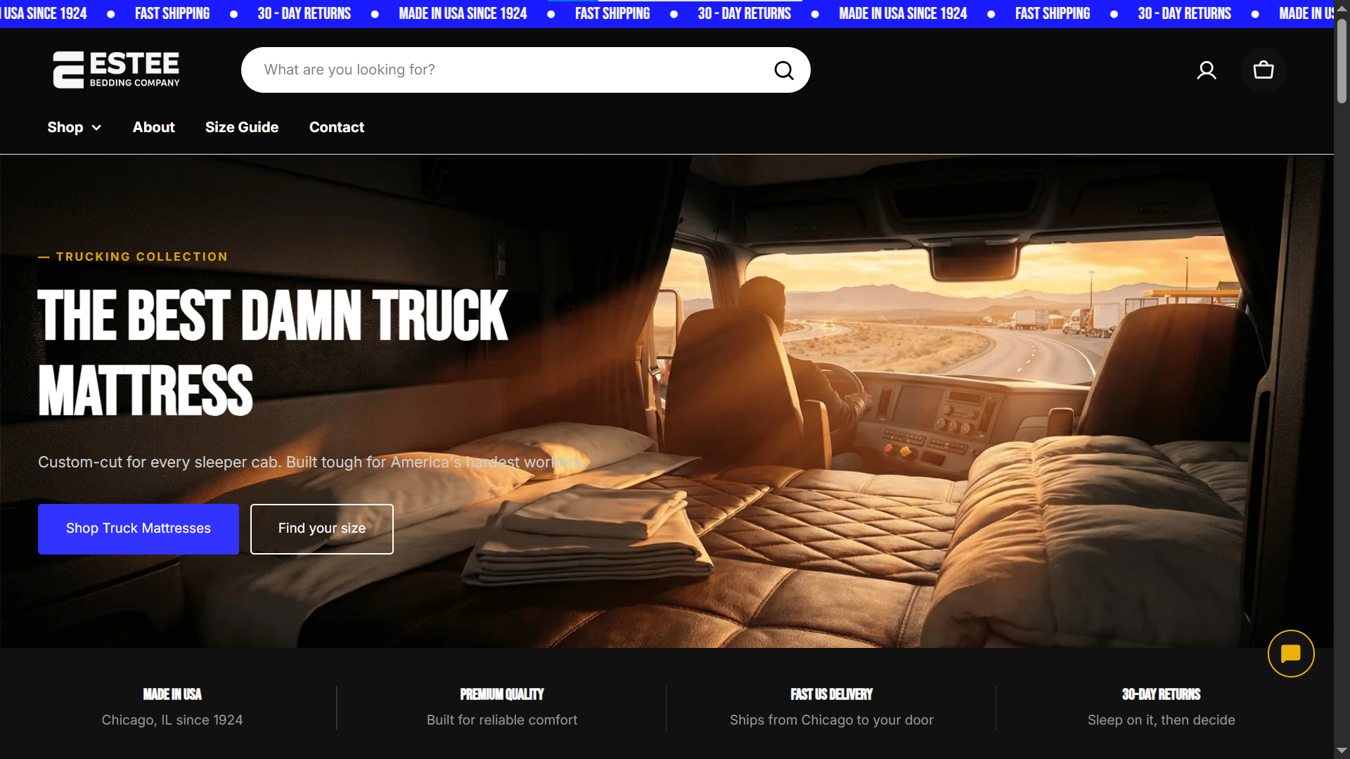
Task: Click Shop Truck Mattresses button
Action: [139, 528]
